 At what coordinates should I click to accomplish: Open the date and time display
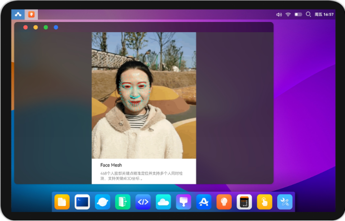[x=324, y=14]
